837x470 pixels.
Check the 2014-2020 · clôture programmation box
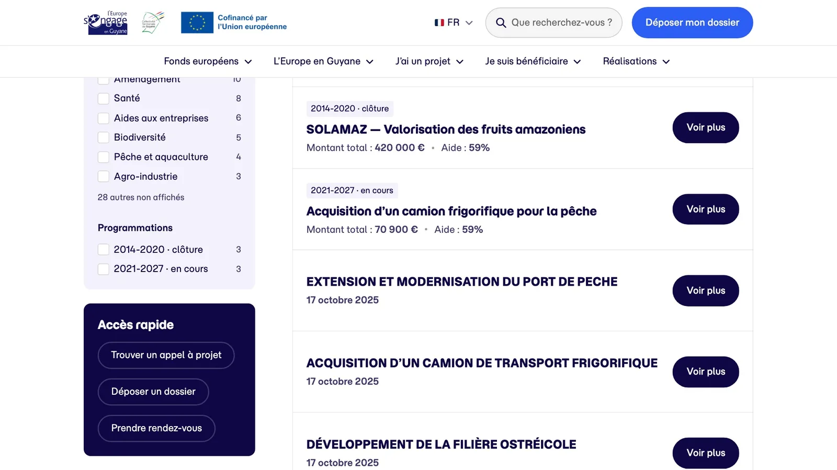pos(104,250)
